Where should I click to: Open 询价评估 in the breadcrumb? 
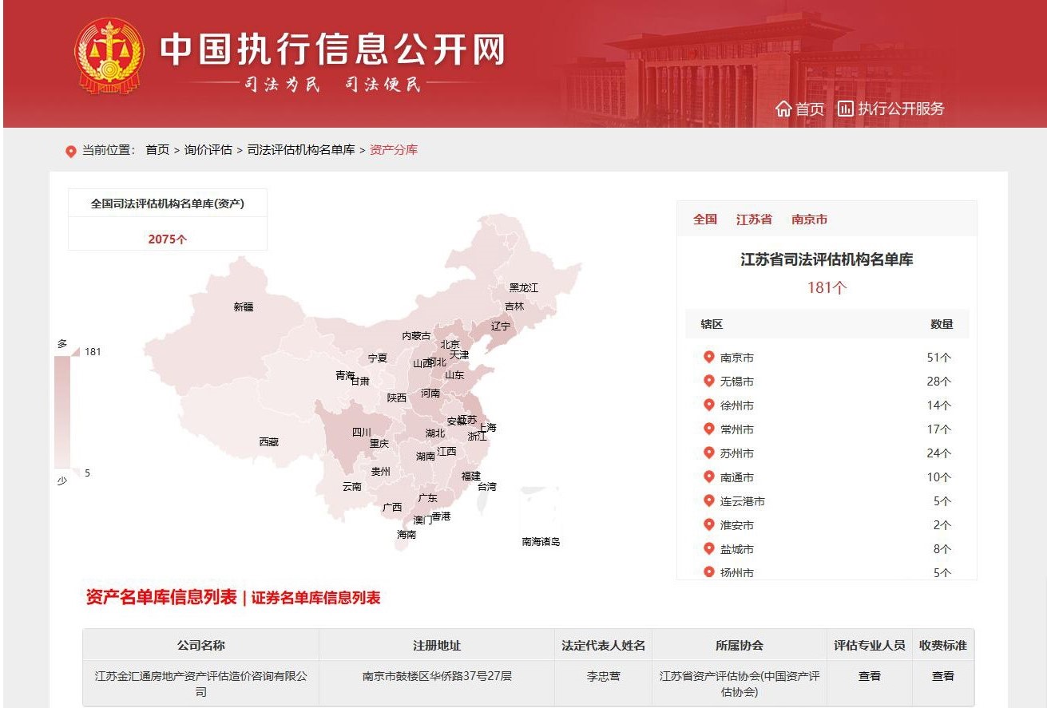[208, 150]
